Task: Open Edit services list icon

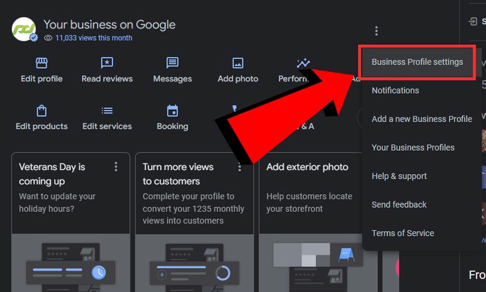Action: (107, 110)
